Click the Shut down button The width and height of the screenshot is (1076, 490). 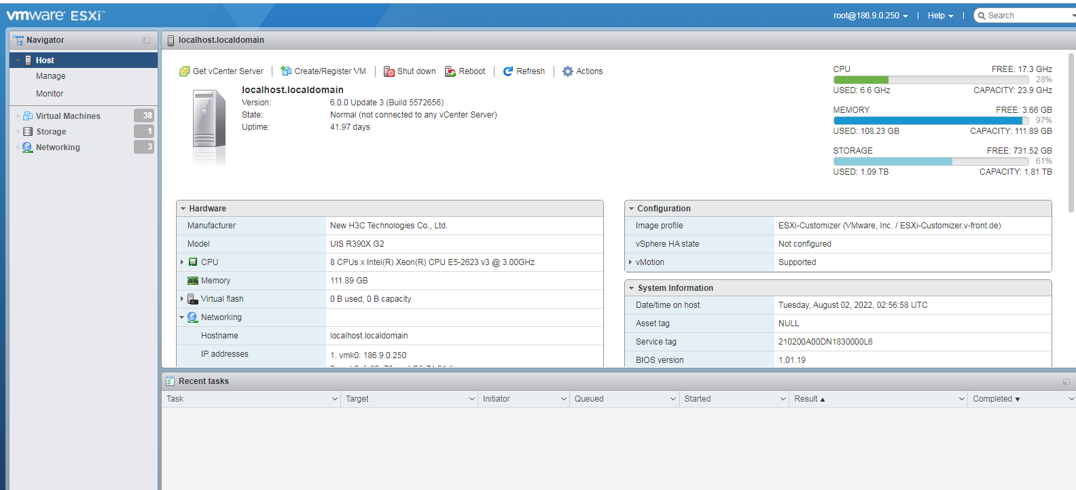point(410,71)
